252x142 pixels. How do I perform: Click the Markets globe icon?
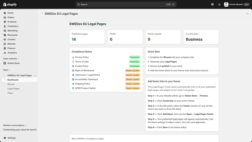(x=5, y=44)
